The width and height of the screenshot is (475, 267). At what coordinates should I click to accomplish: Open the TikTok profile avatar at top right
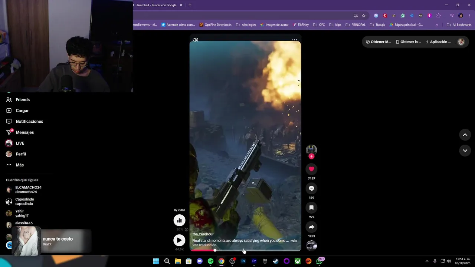click(x=461, y=42)
